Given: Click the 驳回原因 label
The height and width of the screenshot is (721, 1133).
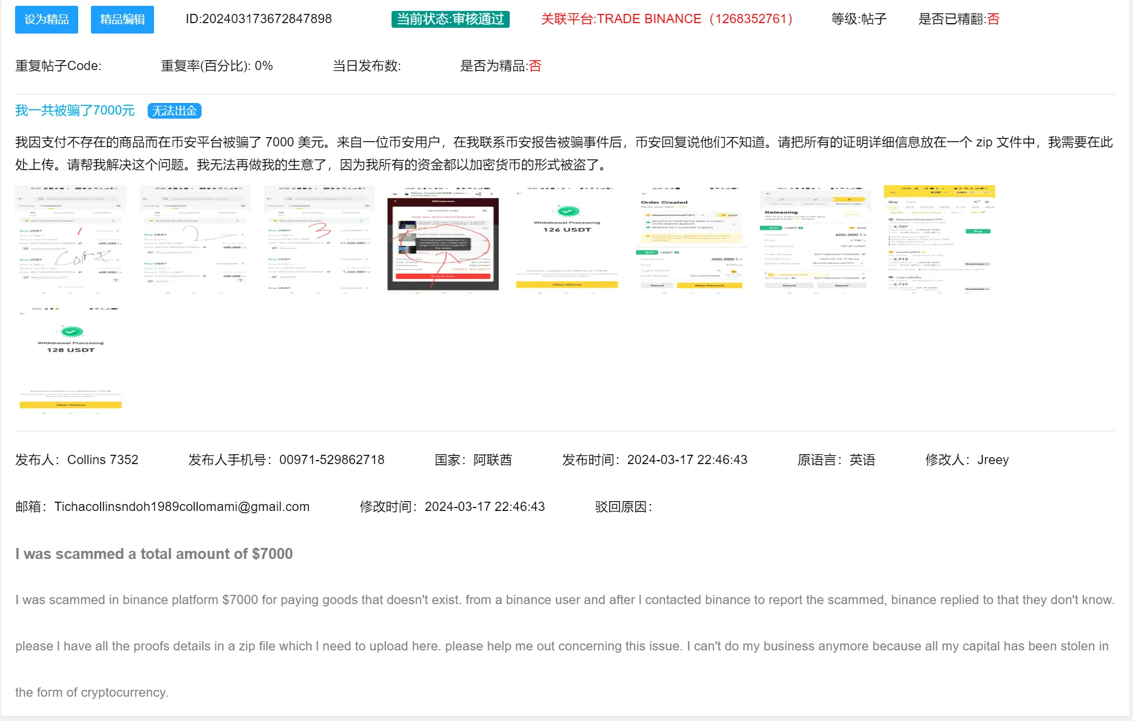Looking at the screenshot, I should 624,507.
